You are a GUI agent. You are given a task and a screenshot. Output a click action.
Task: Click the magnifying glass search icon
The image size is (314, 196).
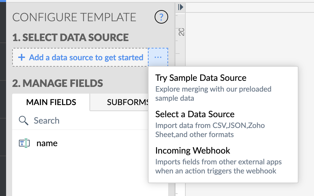(23, 121)
